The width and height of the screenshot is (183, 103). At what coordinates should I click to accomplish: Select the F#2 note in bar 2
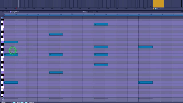(x=56, y=55)
